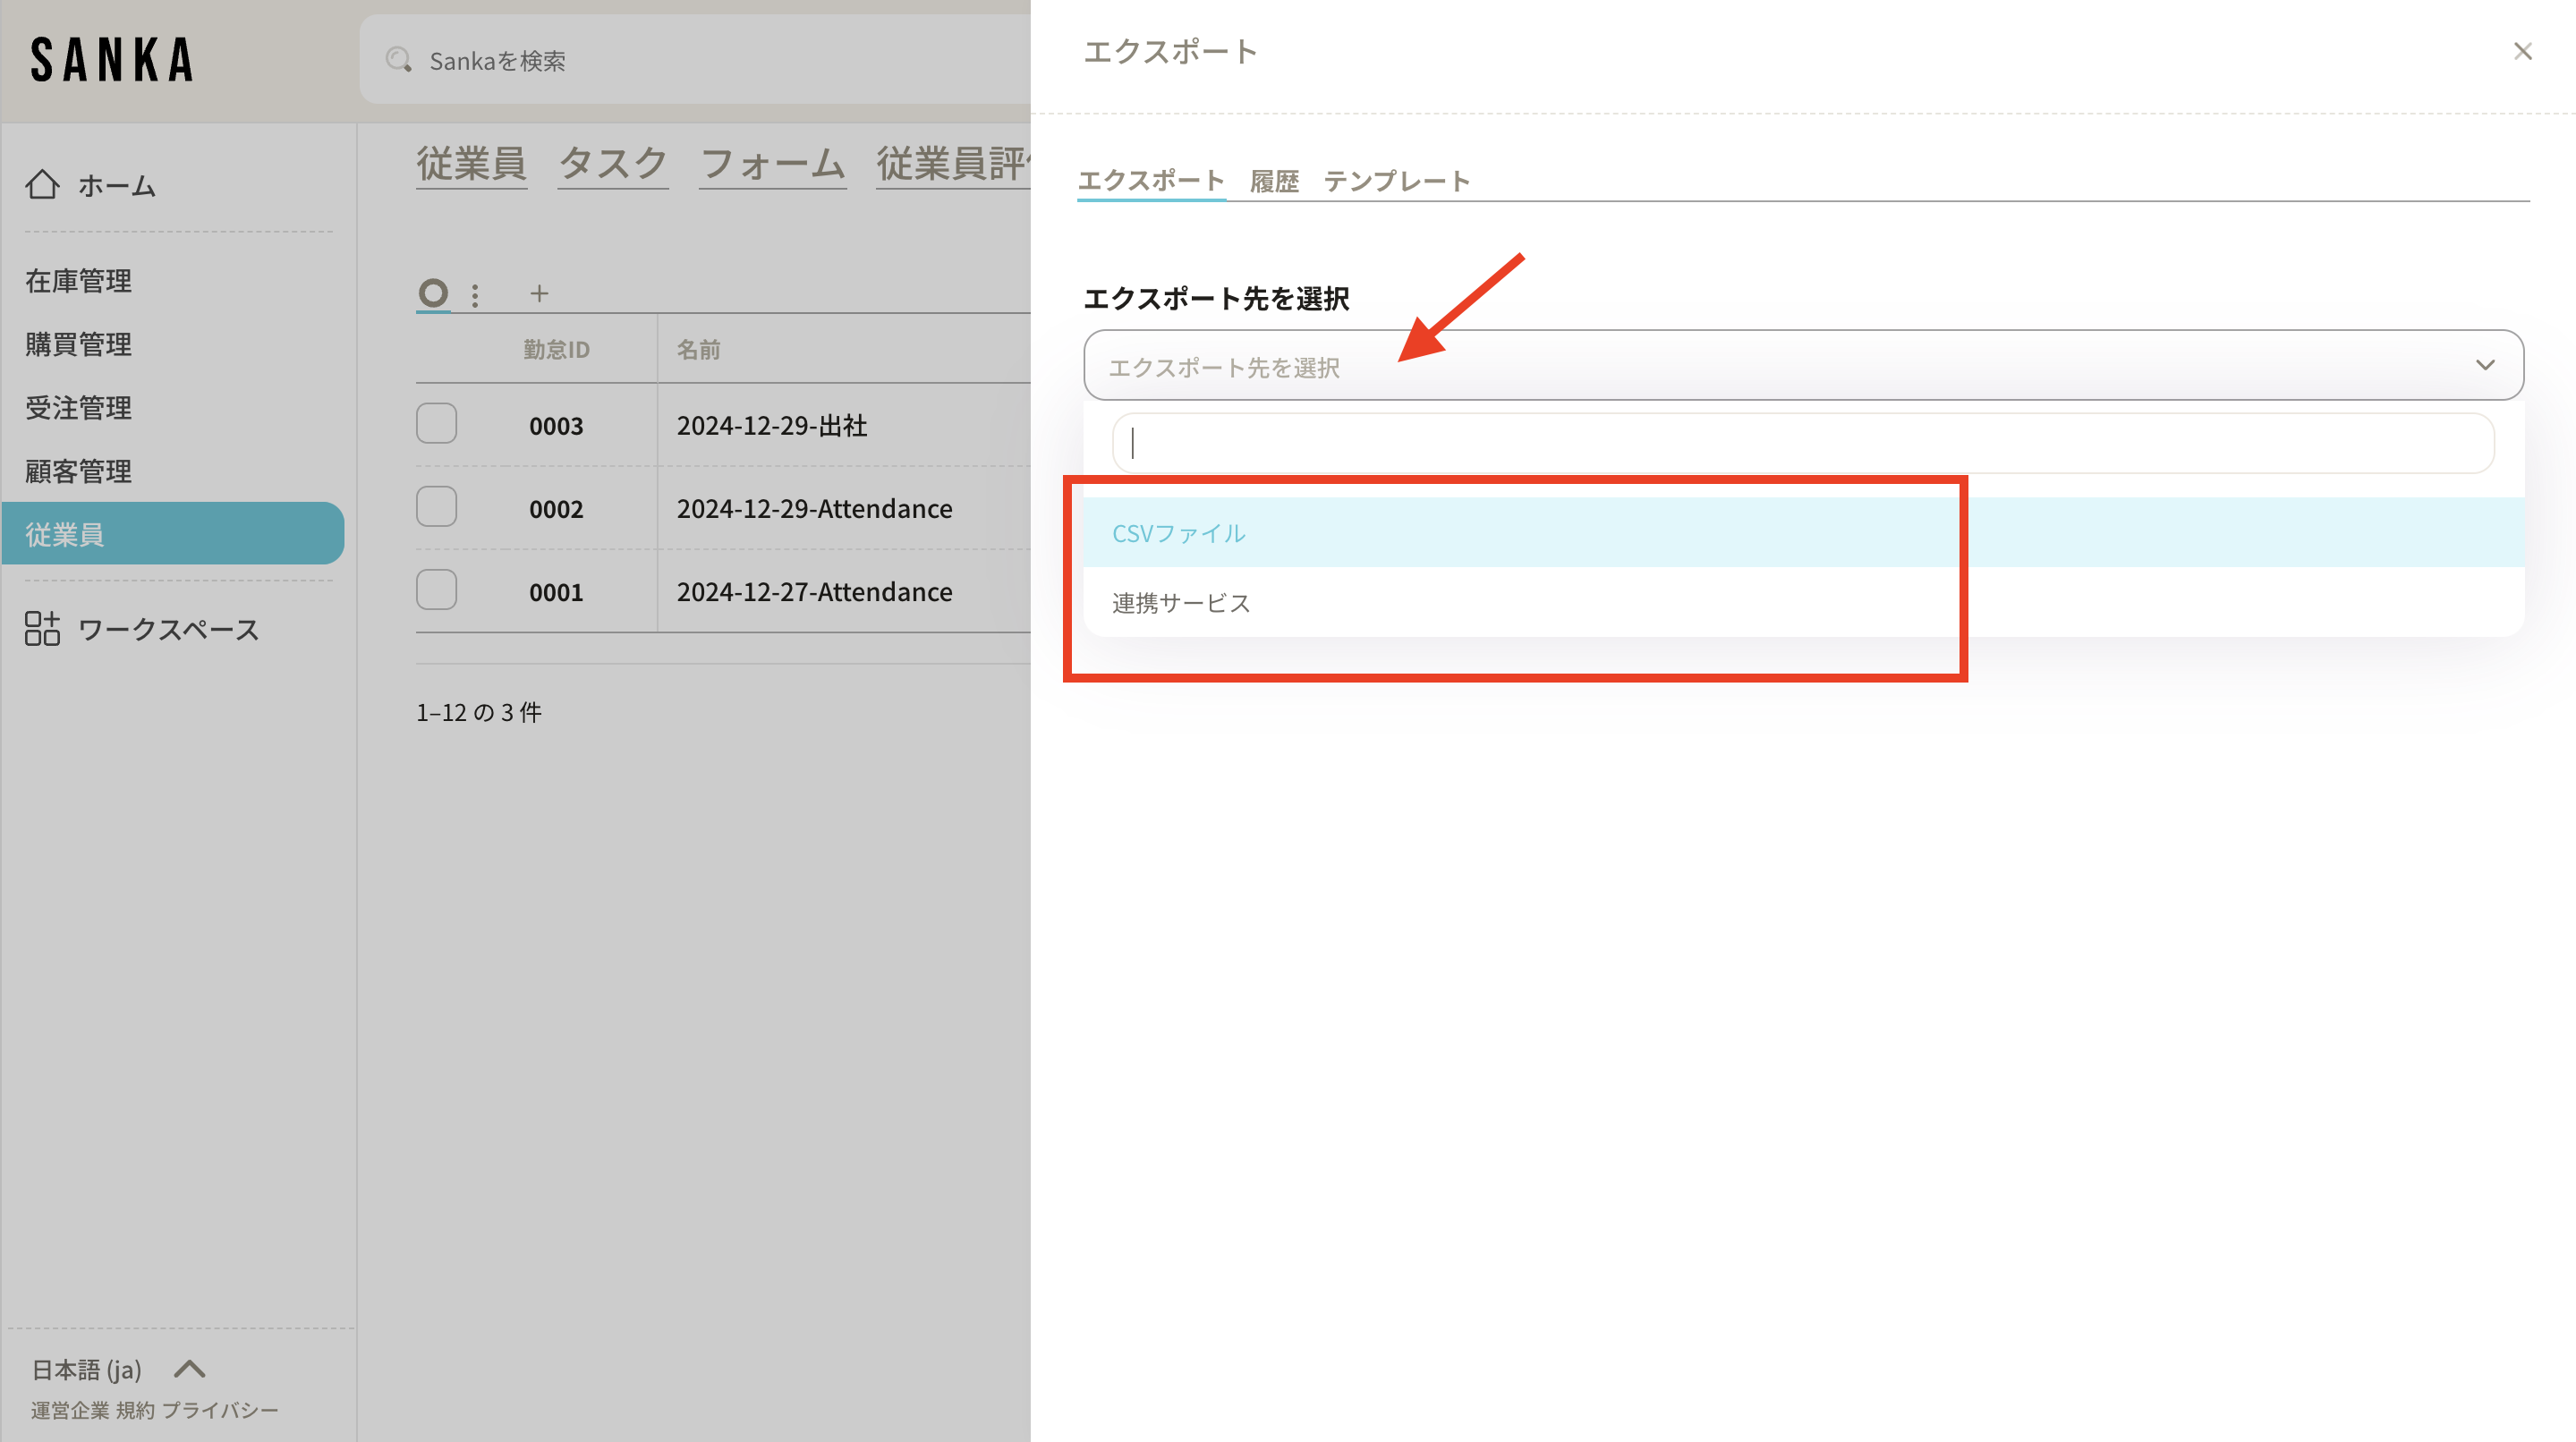Click the 規約 footer link
2576x1442 pixels.
(x=135, y=1410)
